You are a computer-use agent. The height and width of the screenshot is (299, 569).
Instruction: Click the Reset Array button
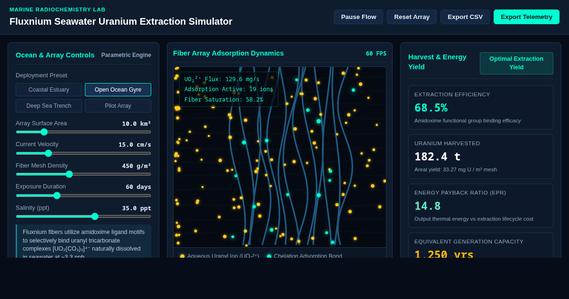412,17
